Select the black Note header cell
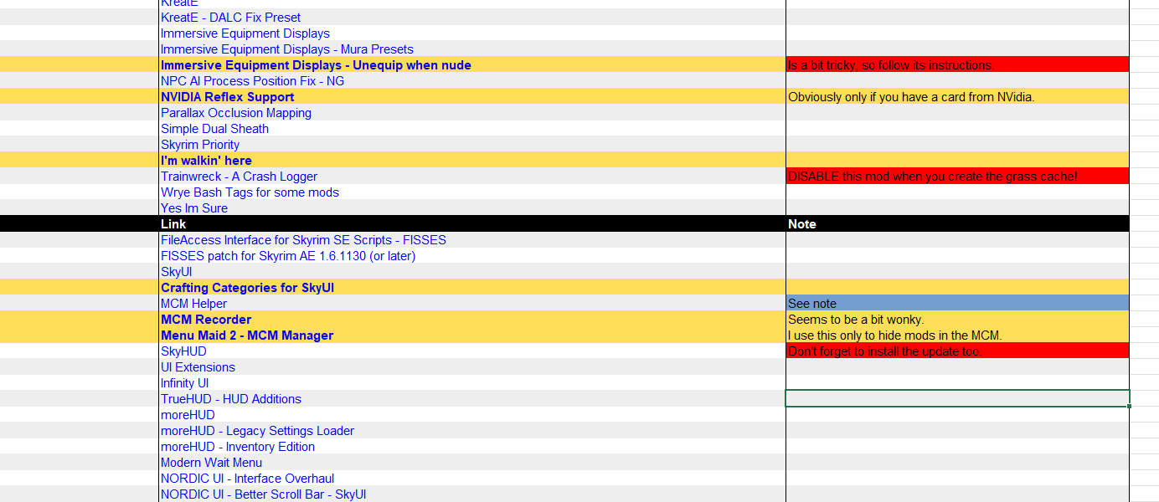Viewport: 1159px width, 502px height. tap(957, 224)
